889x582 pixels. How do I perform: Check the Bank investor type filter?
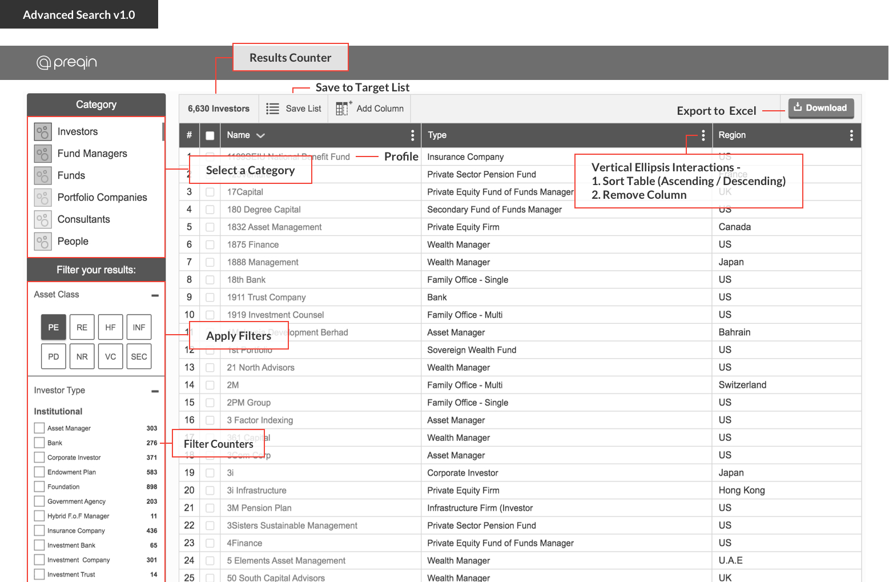[x=39, y=443]
